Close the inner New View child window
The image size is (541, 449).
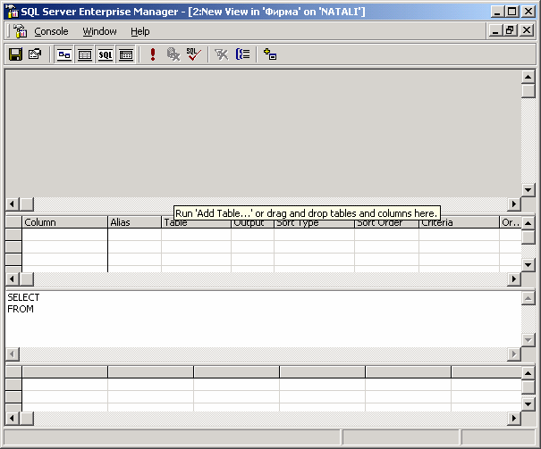[x=527, y=30]
